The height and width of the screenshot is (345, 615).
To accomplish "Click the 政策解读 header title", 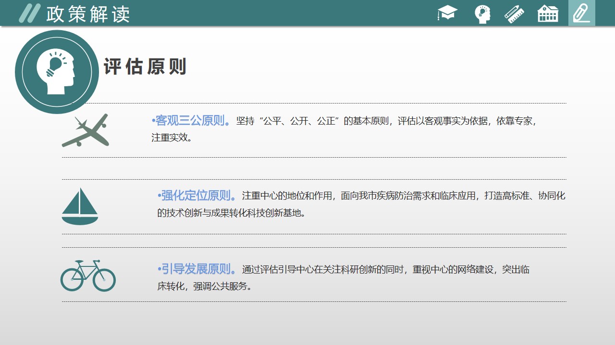I will tap(88, 14).
